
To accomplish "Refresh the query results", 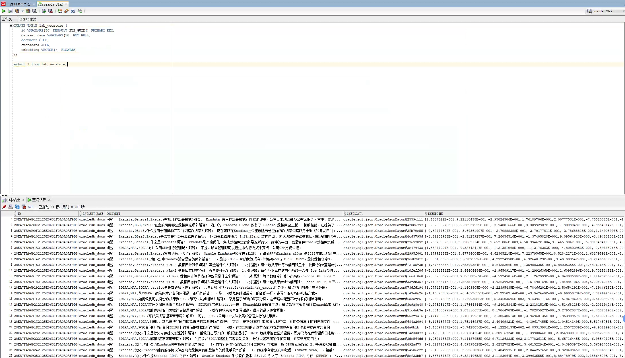I will [17, 207].
